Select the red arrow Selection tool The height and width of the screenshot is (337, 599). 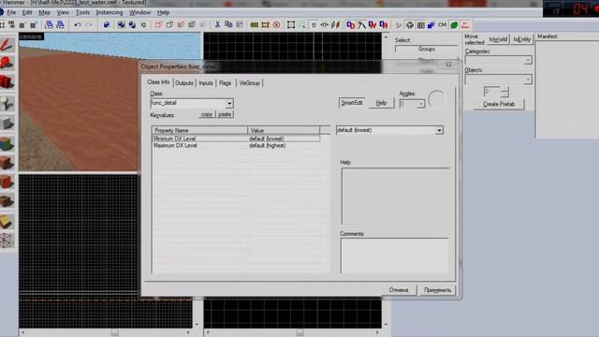(7, 45)
